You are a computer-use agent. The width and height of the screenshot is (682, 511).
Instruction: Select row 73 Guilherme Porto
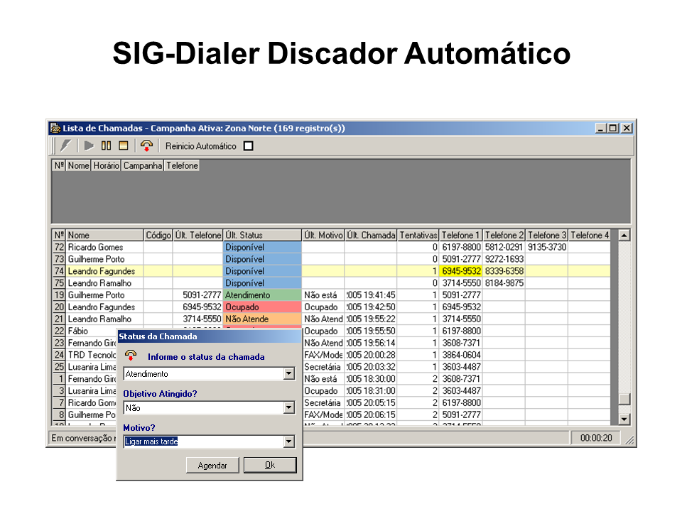point(331,260)
